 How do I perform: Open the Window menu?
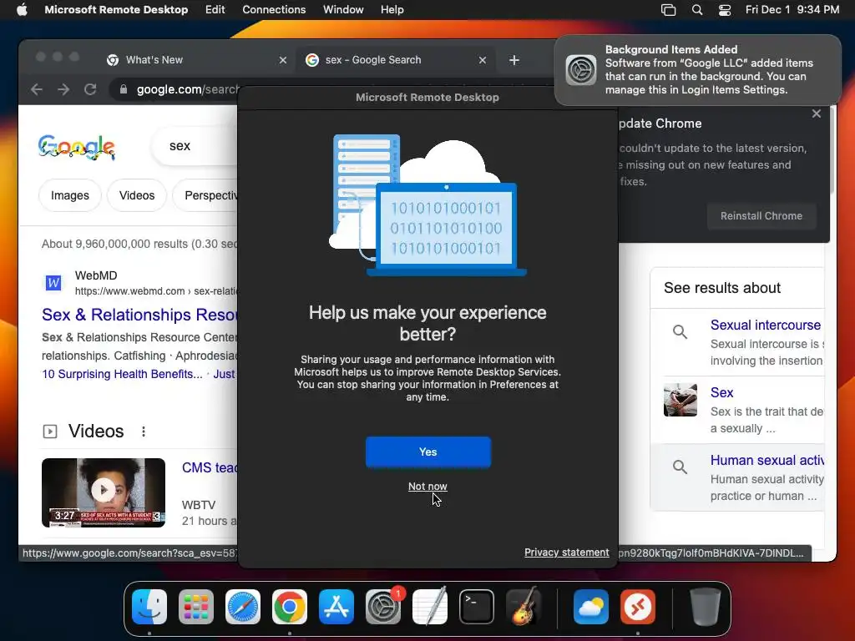(343, 10)
